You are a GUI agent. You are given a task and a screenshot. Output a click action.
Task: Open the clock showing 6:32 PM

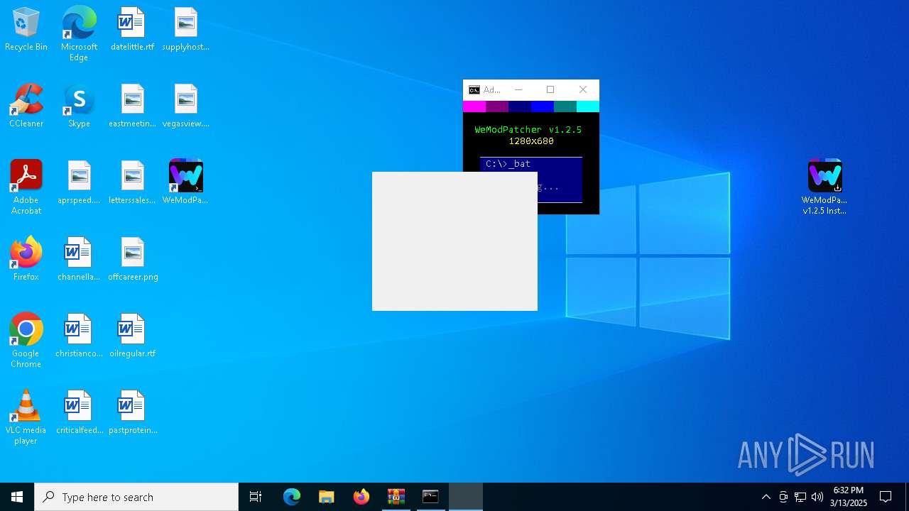tap(849, 497)
